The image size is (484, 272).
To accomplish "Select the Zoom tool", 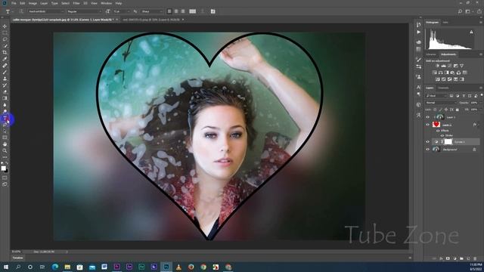I will click(x=5, y=150).
